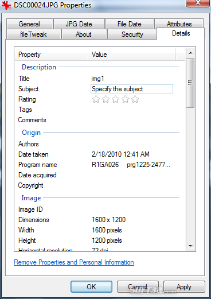Click the Image group heading
This screenshot has width=211, height=299.
coord(31,198)
